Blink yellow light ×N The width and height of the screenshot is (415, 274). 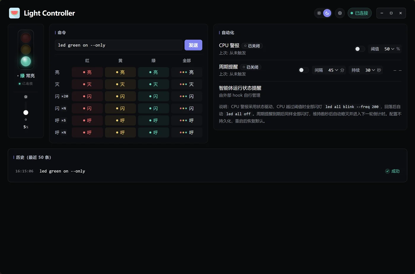(x=120, y=108)
